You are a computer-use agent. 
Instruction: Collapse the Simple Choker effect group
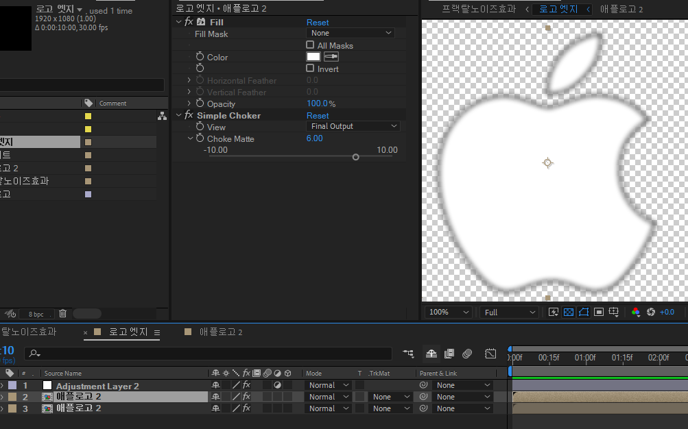[178, 115]
